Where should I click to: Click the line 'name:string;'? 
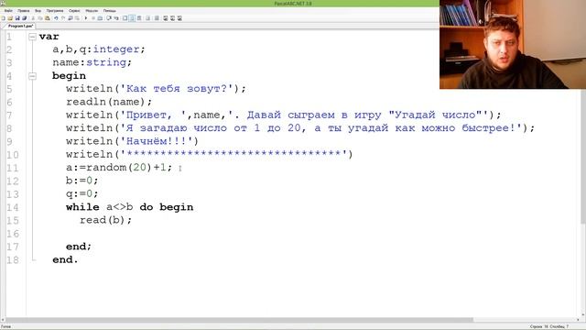click(x=92, y=62)
